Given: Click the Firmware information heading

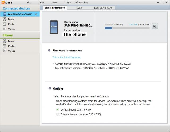Looking at the screenshot, I should (x=67, y=50).
